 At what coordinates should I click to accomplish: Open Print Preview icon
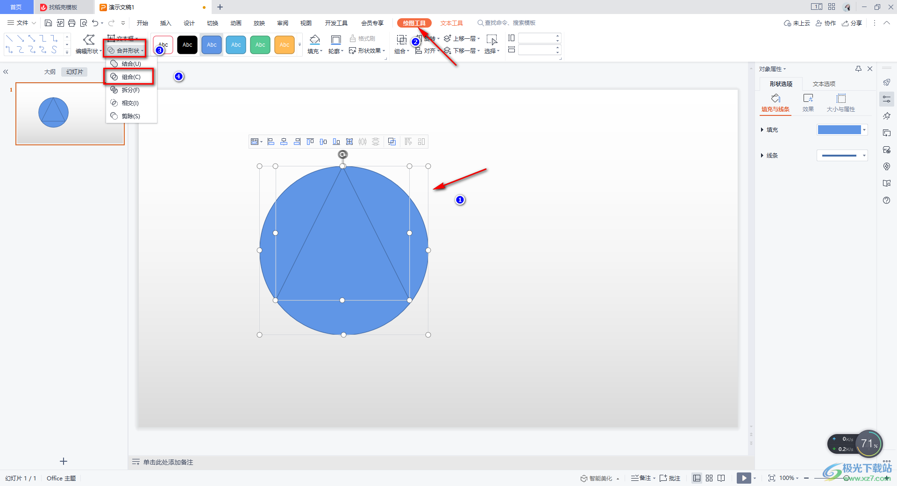pyautogui.click(x=84, y=23)
